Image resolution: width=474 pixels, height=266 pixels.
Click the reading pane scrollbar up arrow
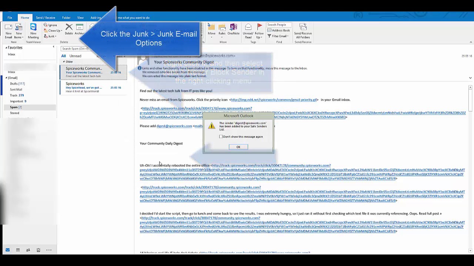(x=470, y=88)
